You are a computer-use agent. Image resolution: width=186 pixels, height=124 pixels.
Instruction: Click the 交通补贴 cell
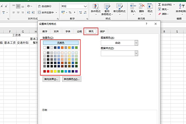tap(23, 43)
